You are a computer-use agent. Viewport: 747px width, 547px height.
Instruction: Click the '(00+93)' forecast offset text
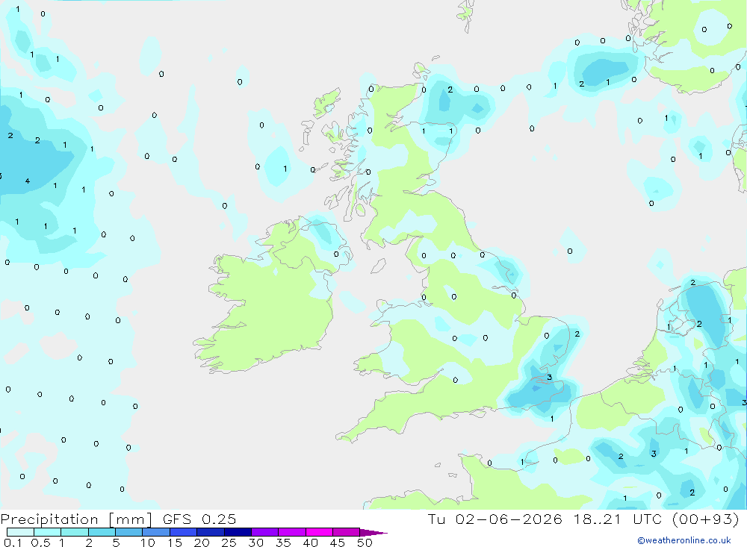click(x=706, y=519)
